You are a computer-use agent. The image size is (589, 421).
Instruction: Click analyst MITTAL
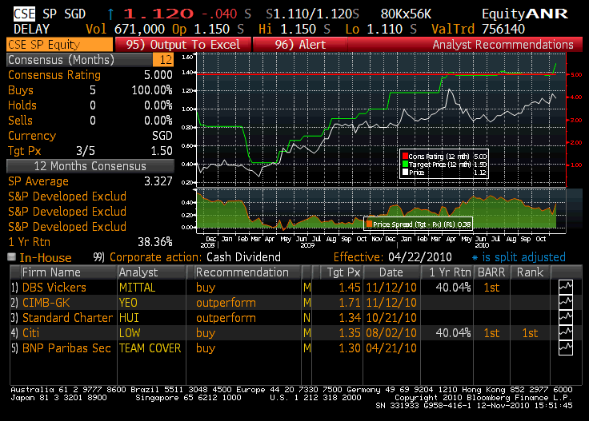137,288
